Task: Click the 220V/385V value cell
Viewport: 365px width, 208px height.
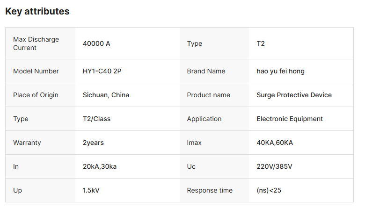Action: tap(273, 166)
